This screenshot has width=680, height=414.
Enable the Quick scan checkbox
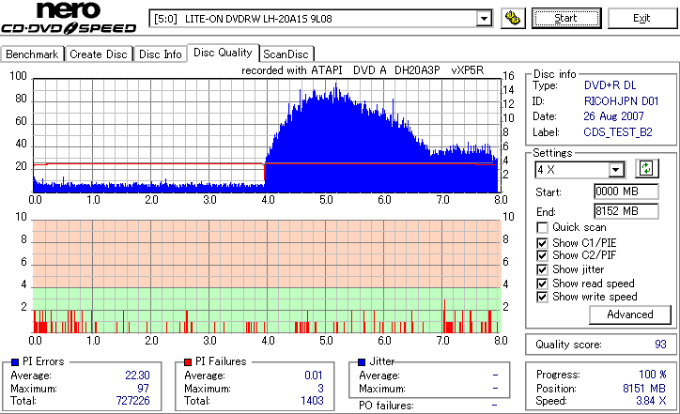click(542, 227)
